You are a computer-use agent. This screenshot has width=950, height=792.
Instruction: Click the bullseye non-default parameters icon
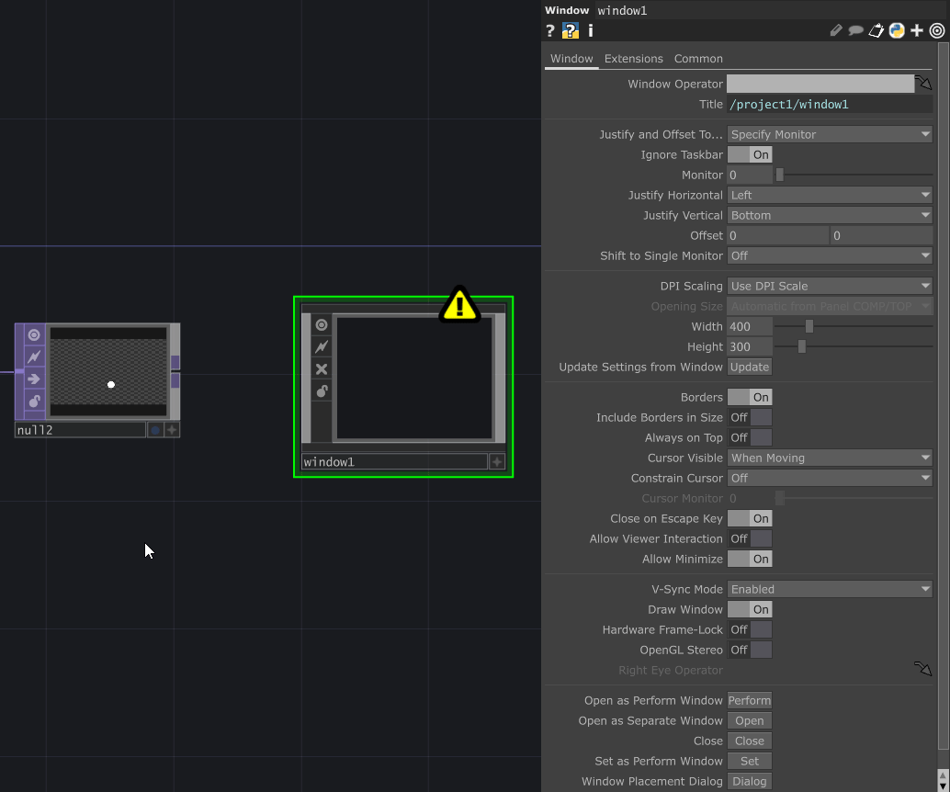936,30
